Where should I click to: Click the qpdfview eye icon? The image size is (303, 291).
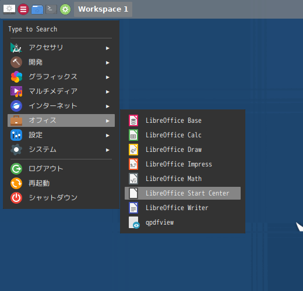click(x=134, y=222)
